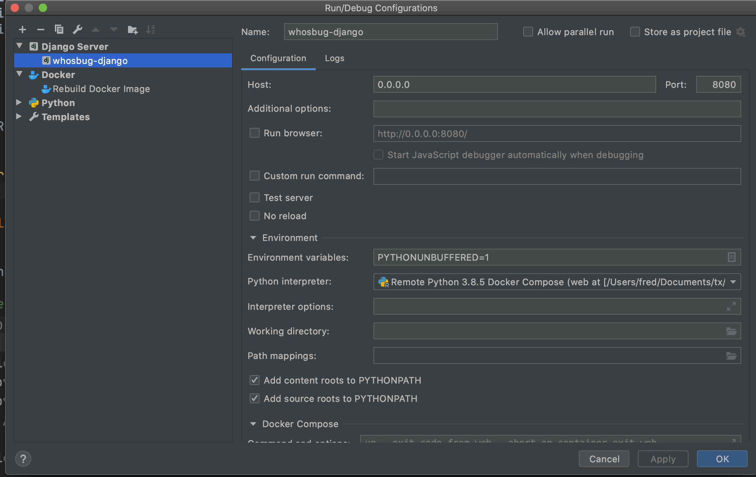Open environment variables editor icon
The image size is (756, 477).
(x=731, y=257)
